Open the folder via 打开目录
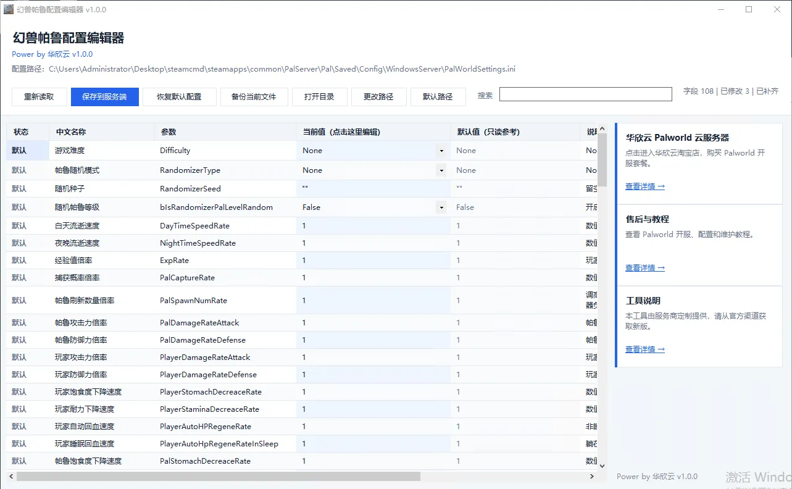The width and height of the screenshot is (792, 489). (x=319, y=97)
